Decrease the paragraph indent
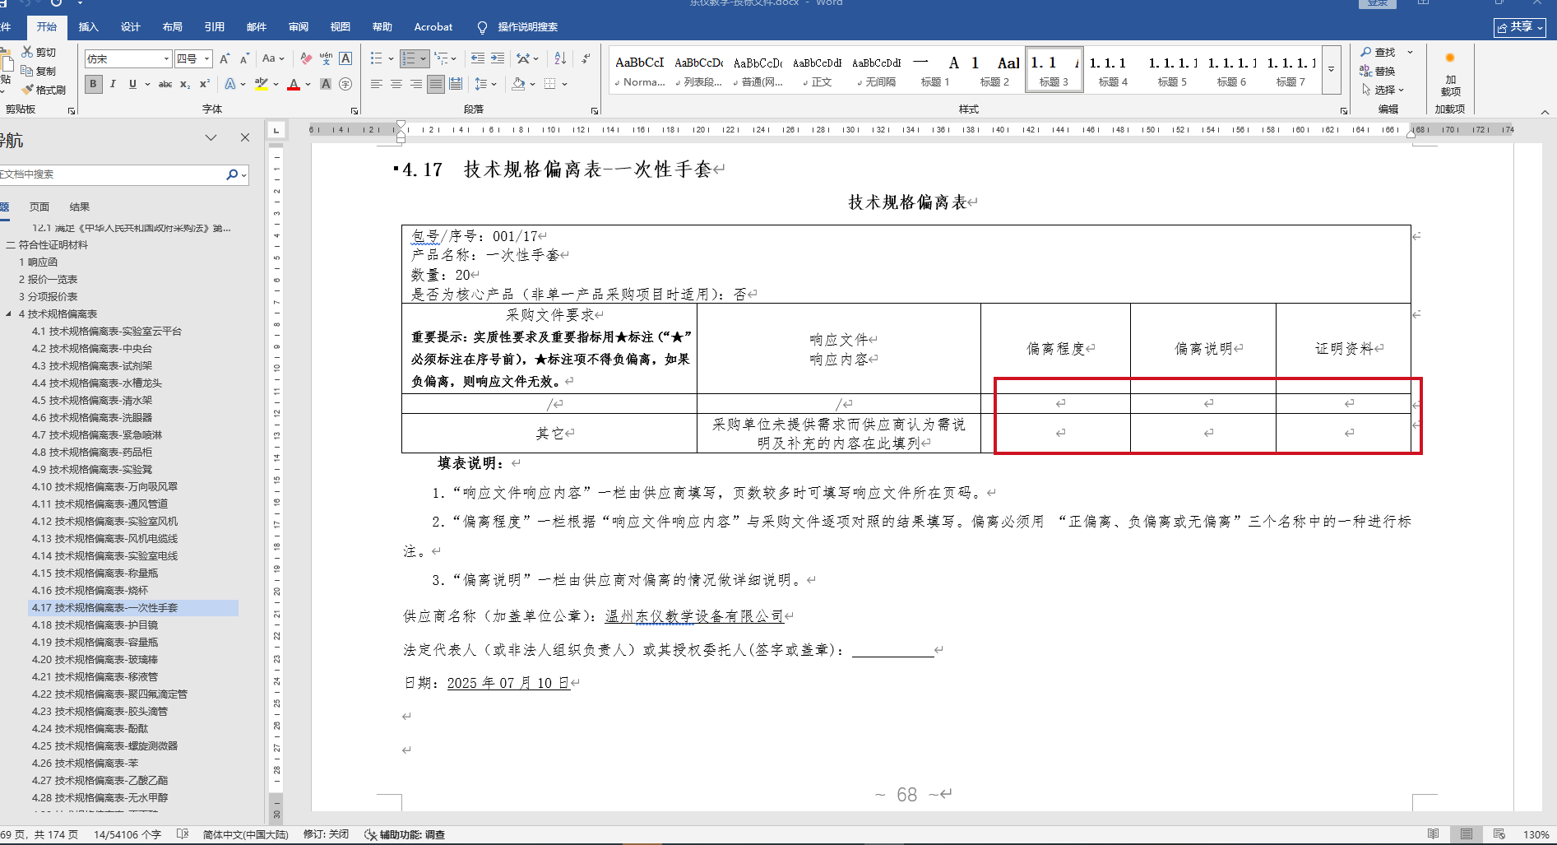1557x845 pixels. 478,58
